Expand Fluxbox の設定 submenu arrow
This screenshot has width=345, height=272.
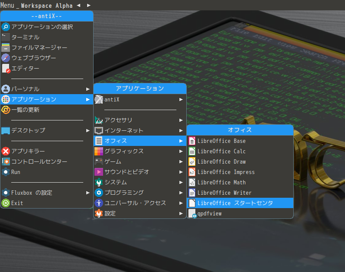pos(88,193)
